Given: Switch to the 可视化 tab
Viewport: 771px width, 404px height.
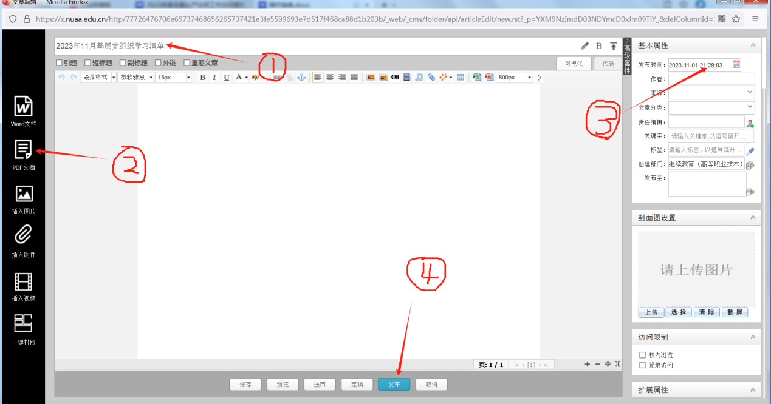Looking at the screenshot, I should [x=574, y=63].
